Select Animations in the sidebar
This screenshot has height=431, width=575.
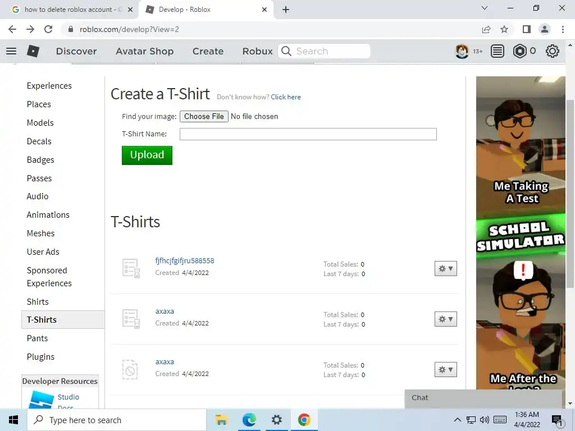tap(48, 215)
